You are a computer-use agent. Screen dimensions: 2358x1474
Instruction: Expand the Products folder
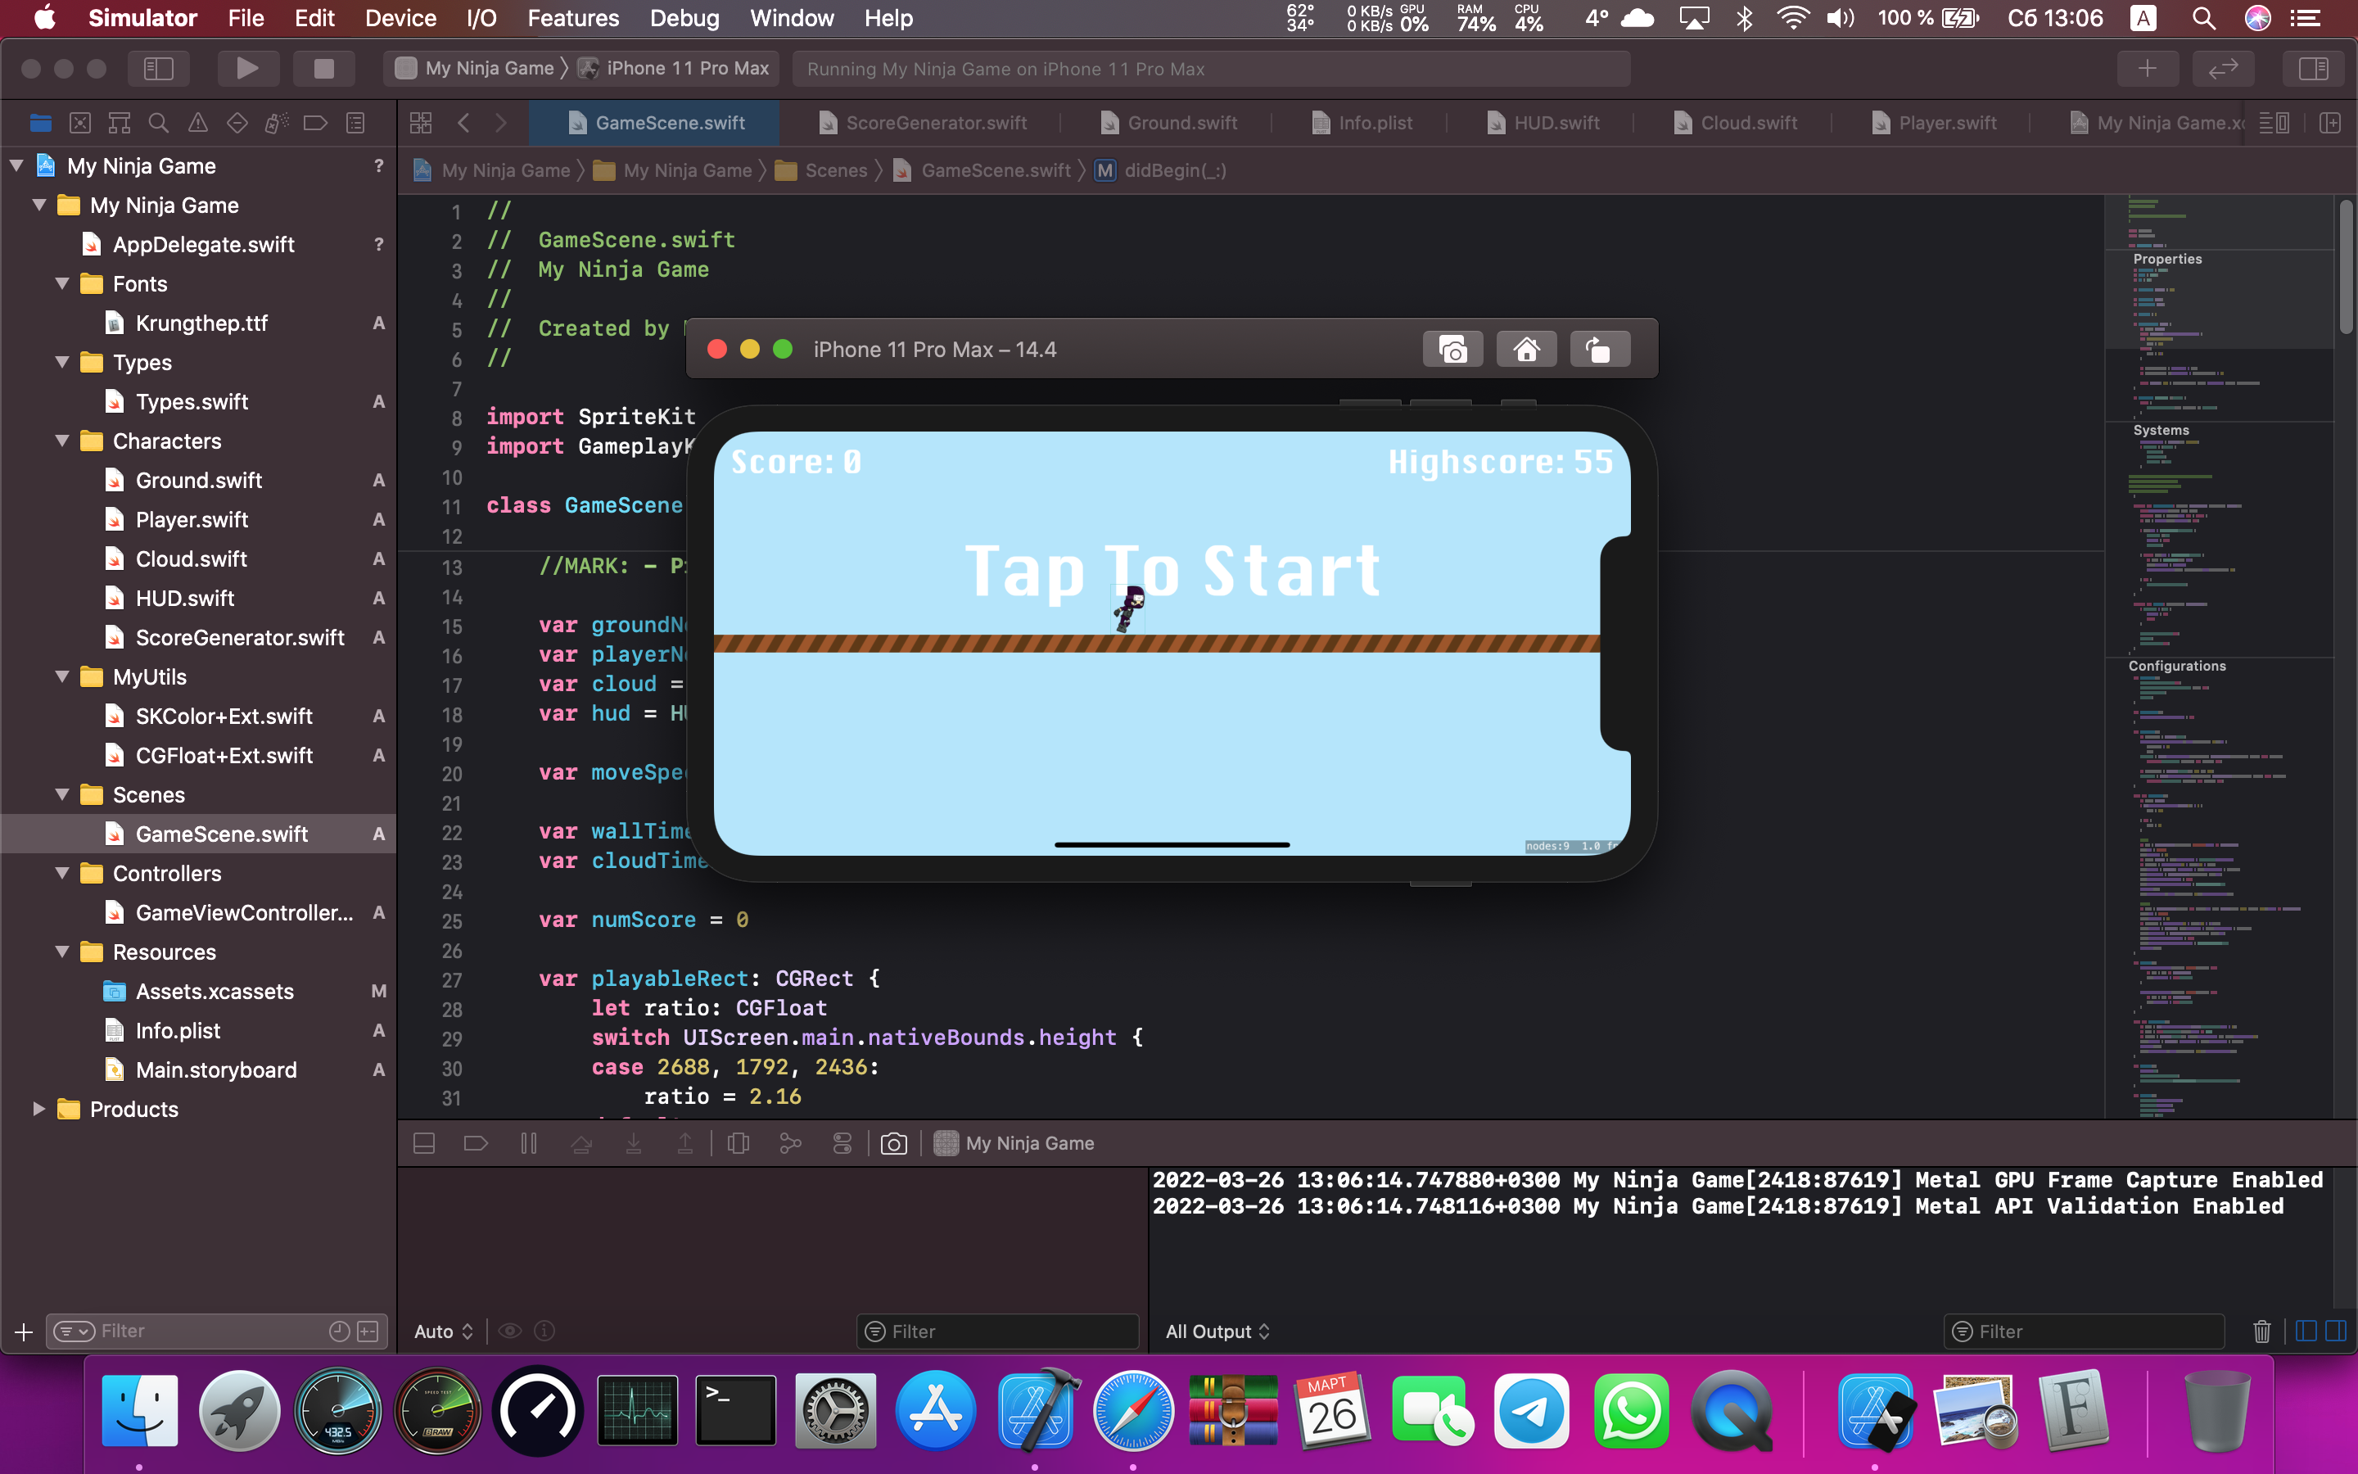pyautogui.click(x=39, y=1110)
